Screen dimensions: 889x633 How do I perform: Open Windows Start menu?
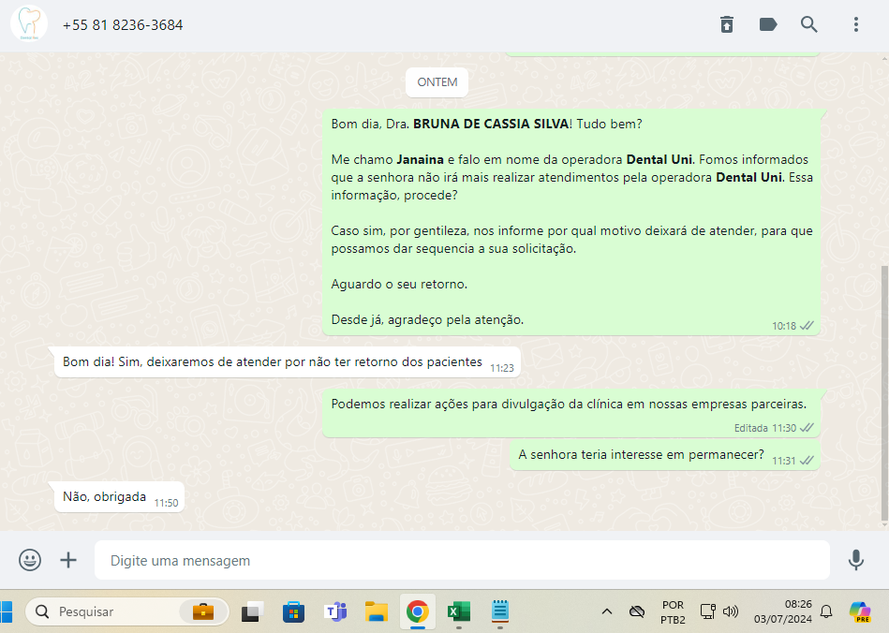click(7, 611)
